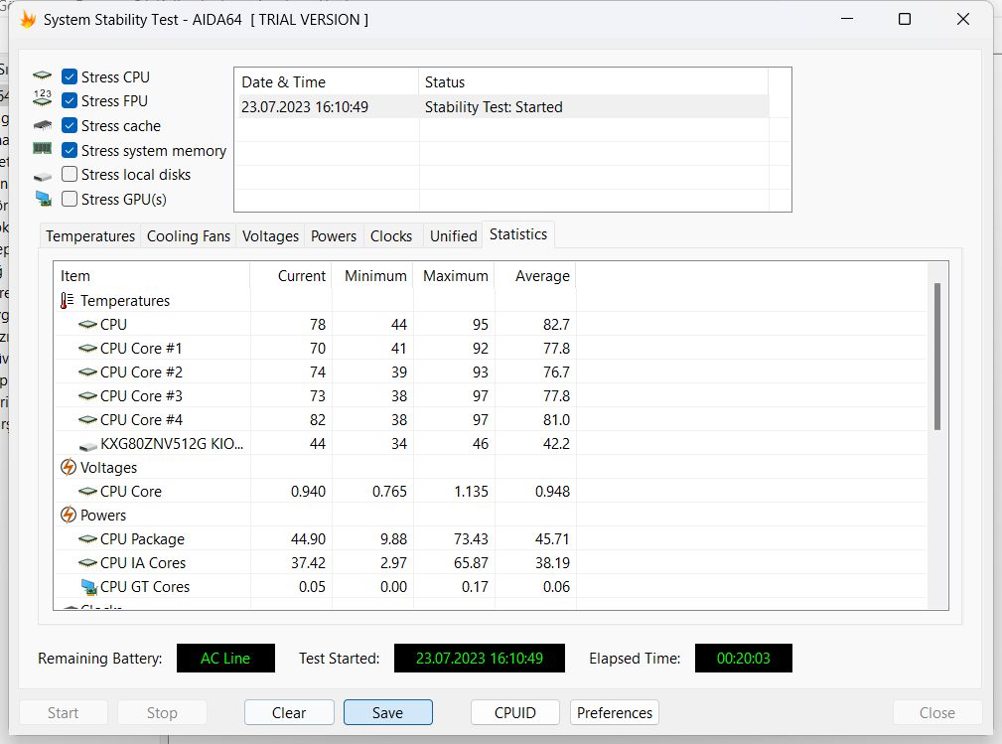
Task: Click the chip icon of CPU Core #3 row
Action: pyautogui.click(x=87, y=396)
